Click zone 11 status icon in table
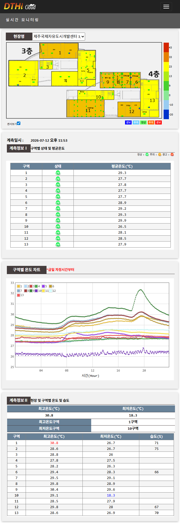 pos(58,233)
